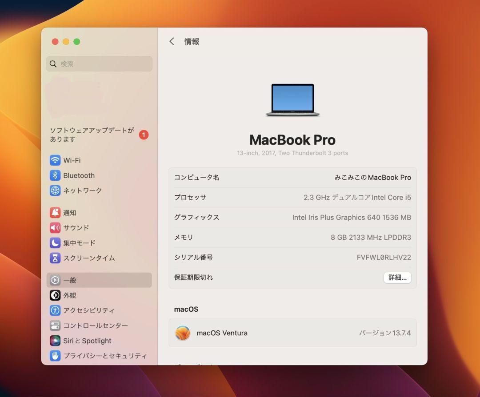Screen dimensions: 480x397
Task: Go back with the chevron arrow
Action: [x=172, y=42]
